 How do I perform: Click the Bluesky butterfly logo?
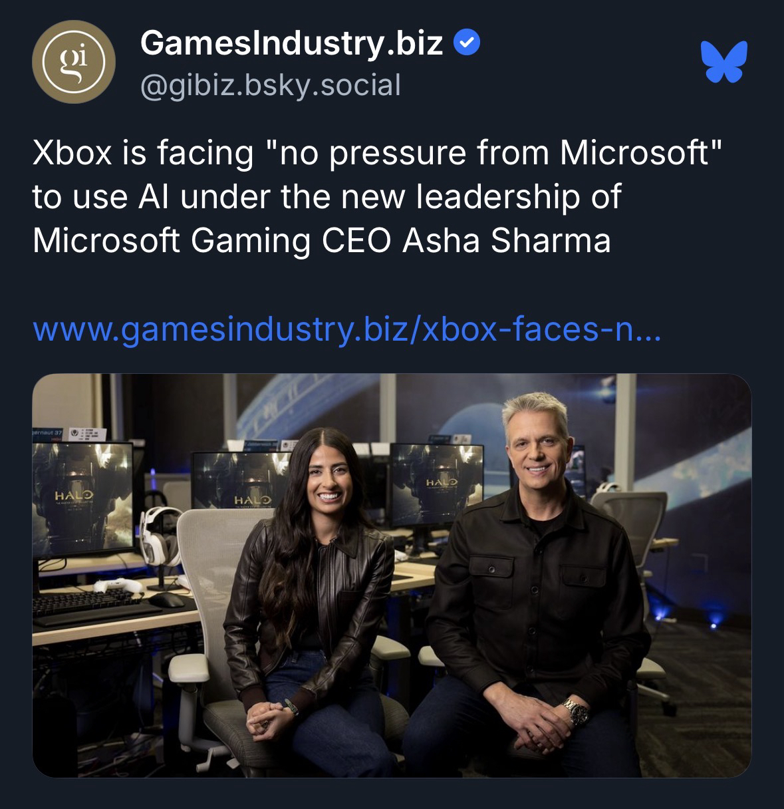click(x=723, y=62)
